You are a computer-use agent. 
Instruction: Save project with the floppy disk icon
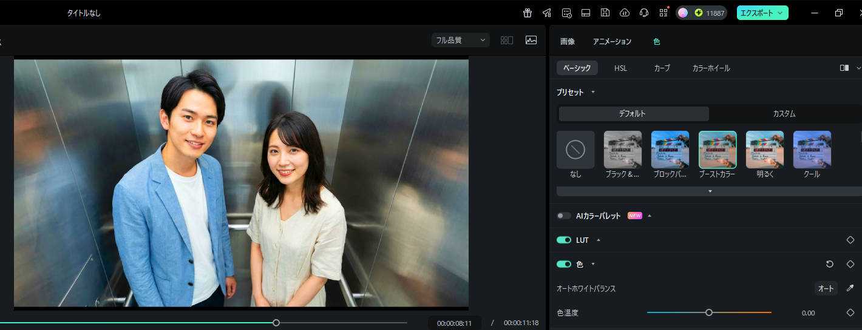pyautogui.click(x=605, y=13)
